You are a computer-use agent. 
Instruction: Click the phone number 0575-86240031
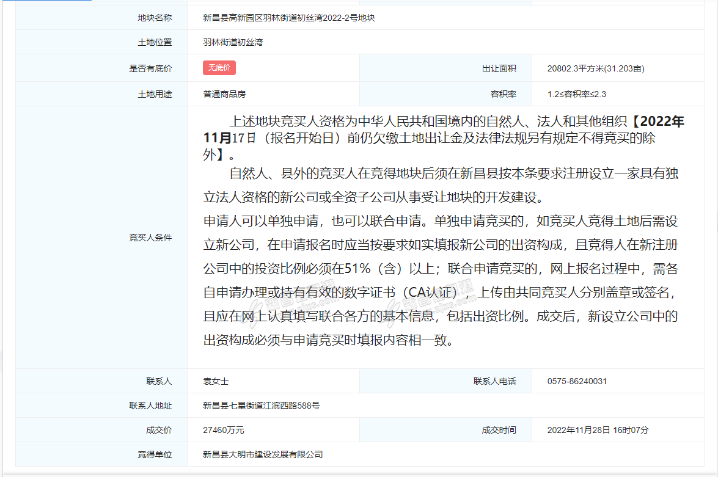coord(577,381)
